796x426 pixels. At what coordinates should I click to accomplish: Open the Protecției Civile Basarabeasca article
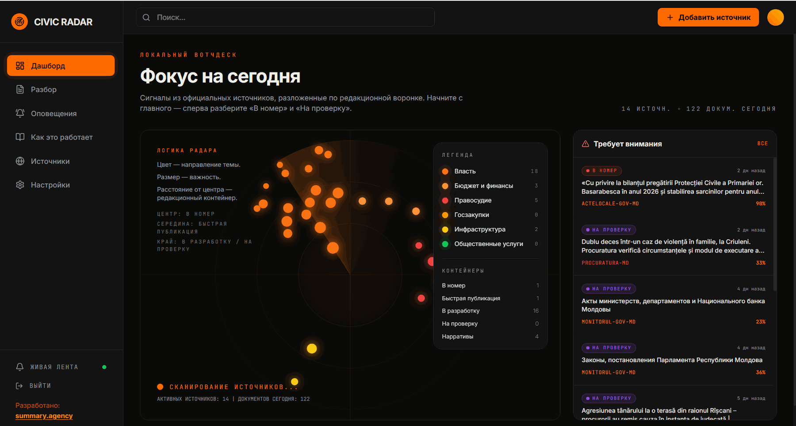[673, 187]
